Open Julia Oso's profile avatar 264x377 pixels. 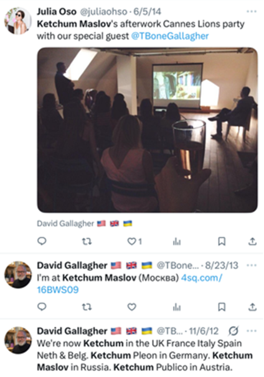18,21
